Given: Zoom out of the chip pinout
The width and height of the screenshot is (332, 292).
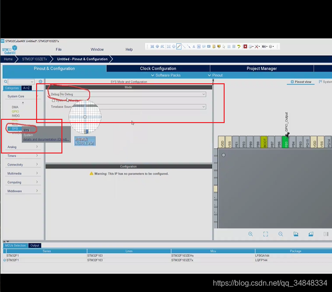Looking at the screenshot, I should click(x=280, y=234).
